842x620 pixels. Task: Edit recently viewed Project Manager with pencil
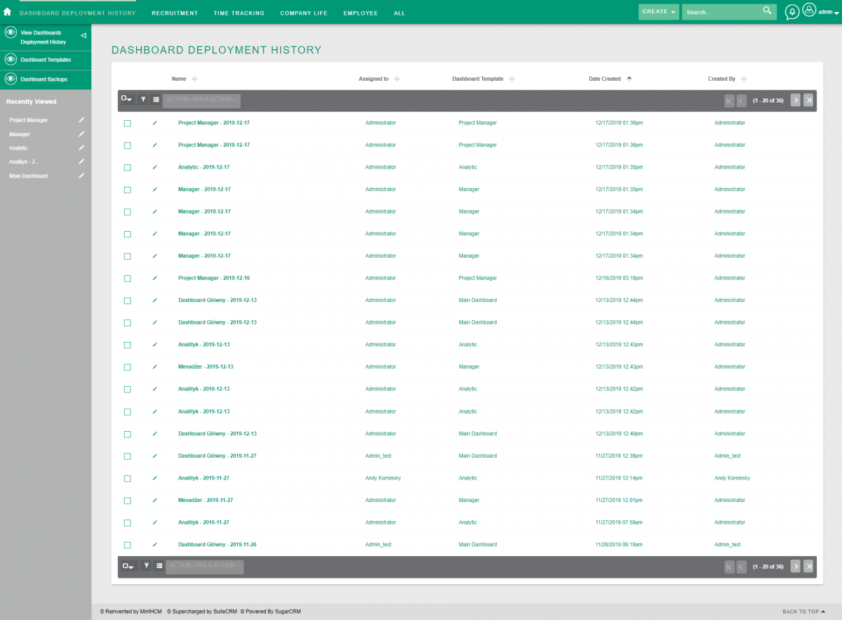coord(81,120)
